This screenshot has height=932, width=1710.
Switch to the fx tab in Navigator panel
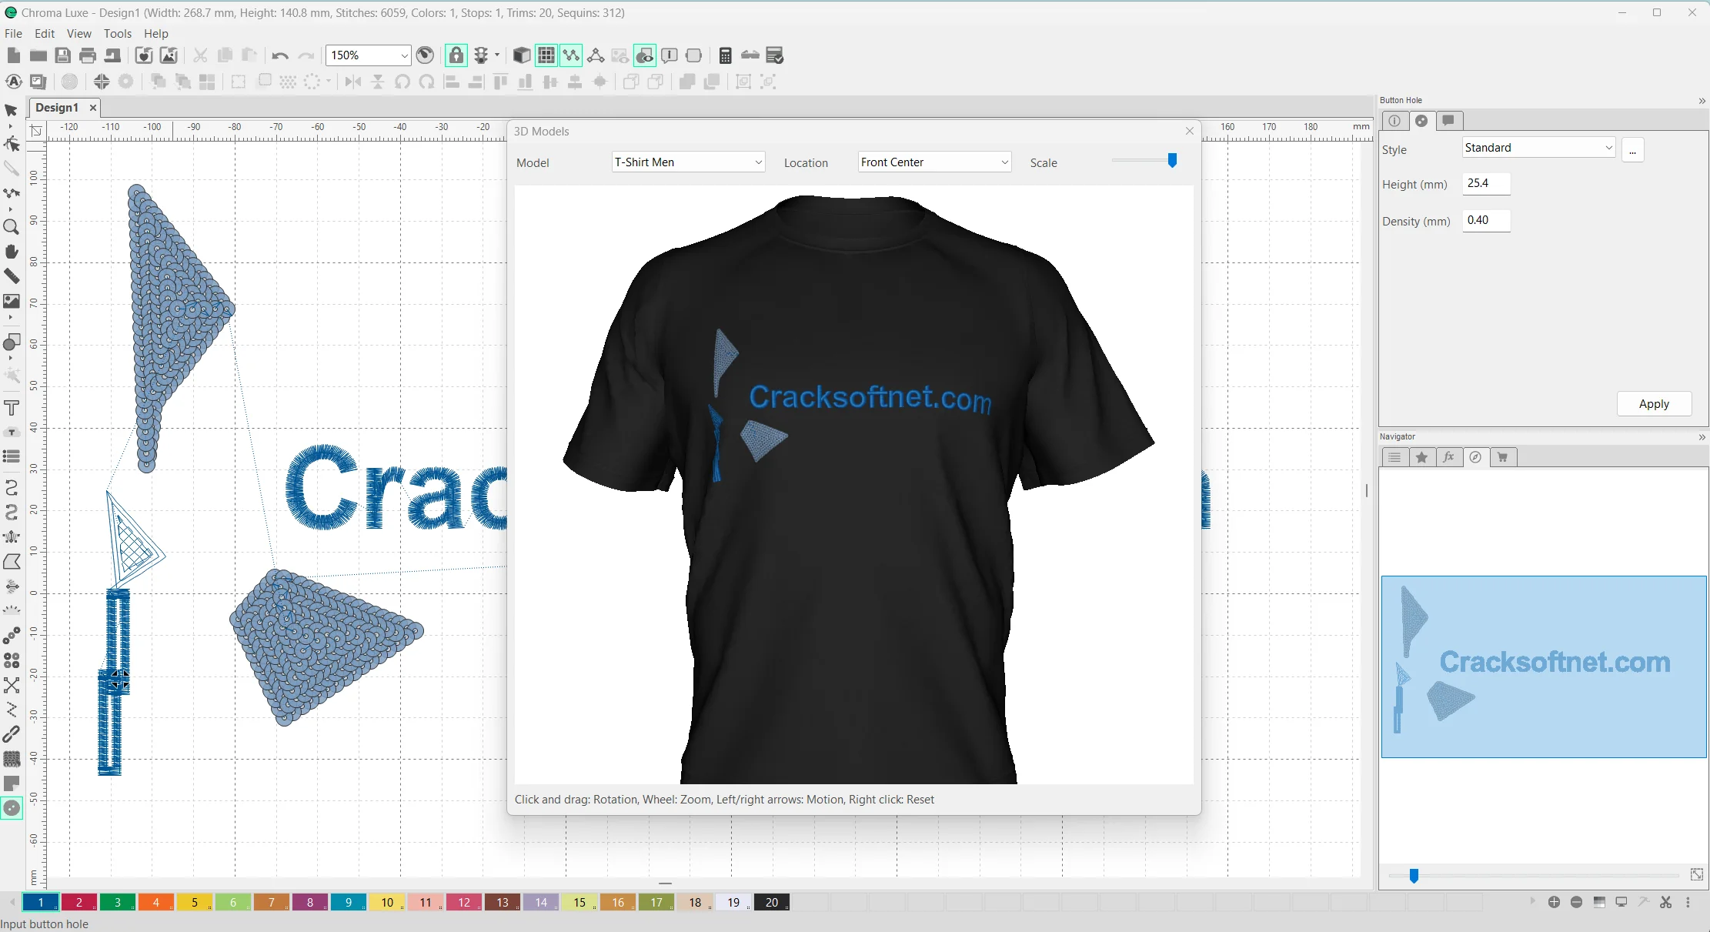(1448, 457)
